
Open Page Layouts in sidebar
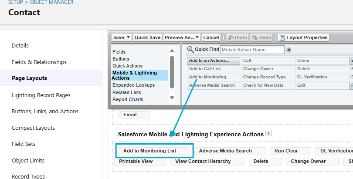click(29, 78)
